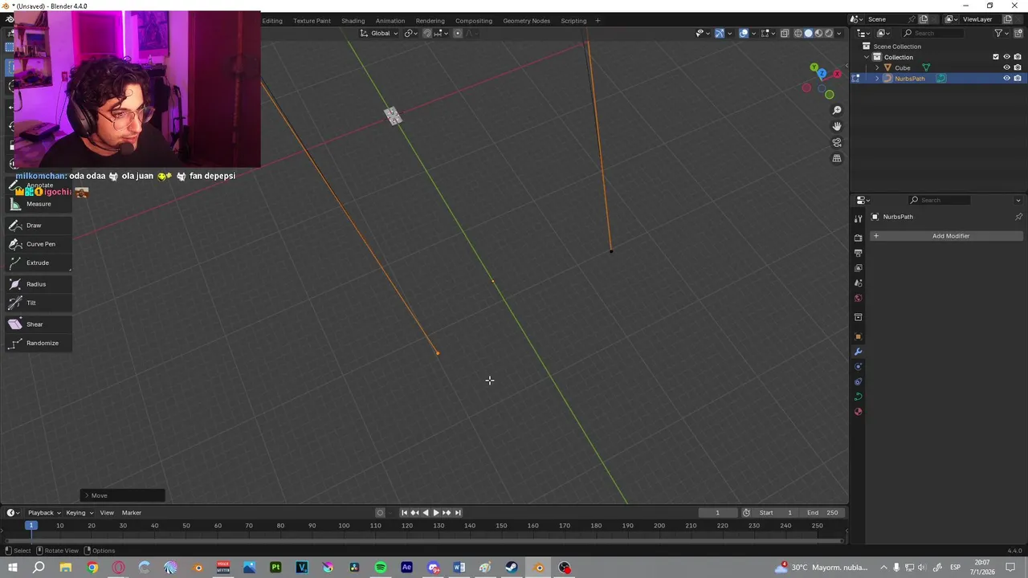Open the Object properties tab
The image size is (1028, 578).
tap(858, 336)
